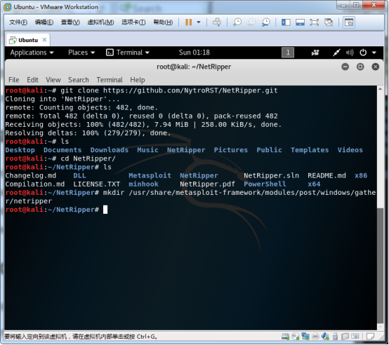Open the 文件(F) menu
389x345 pixels.
click(18, 22)
